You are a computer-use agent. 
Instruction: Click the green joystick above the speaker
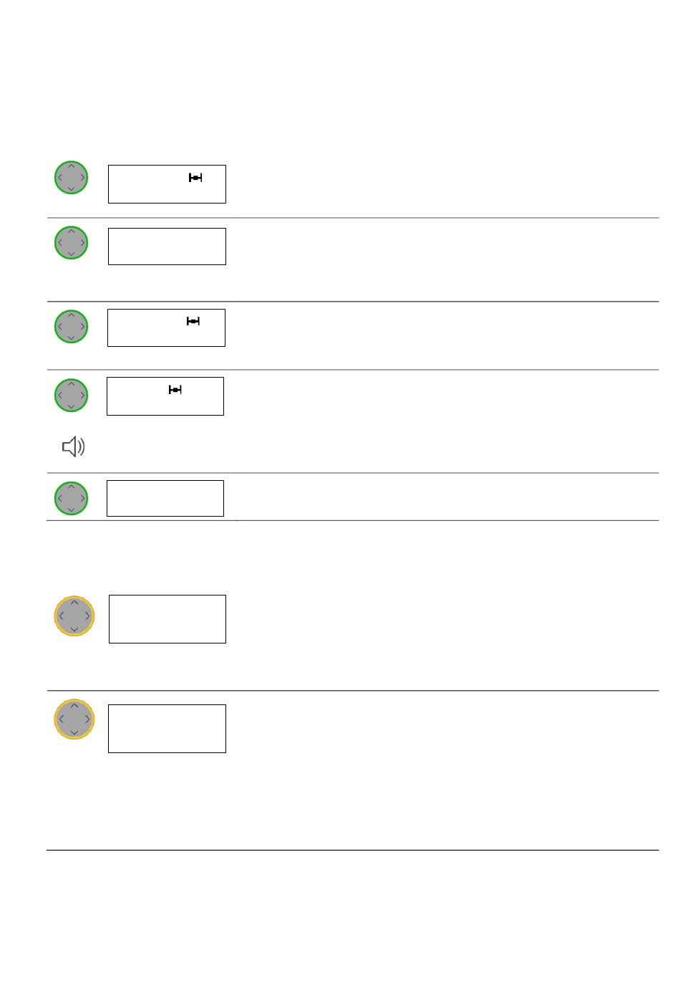[x=72, y=396]
